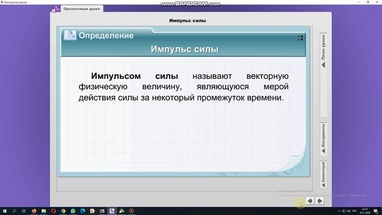This screenshot has width=382, height=215.
Task: Select the Презентация урока tab
Action: tap(82, 9)
